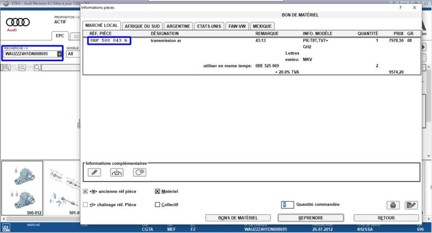The width and height of the screenshot is (432, 233).
Task: Click the help question mark in dialog title
Action: (400, 8)
